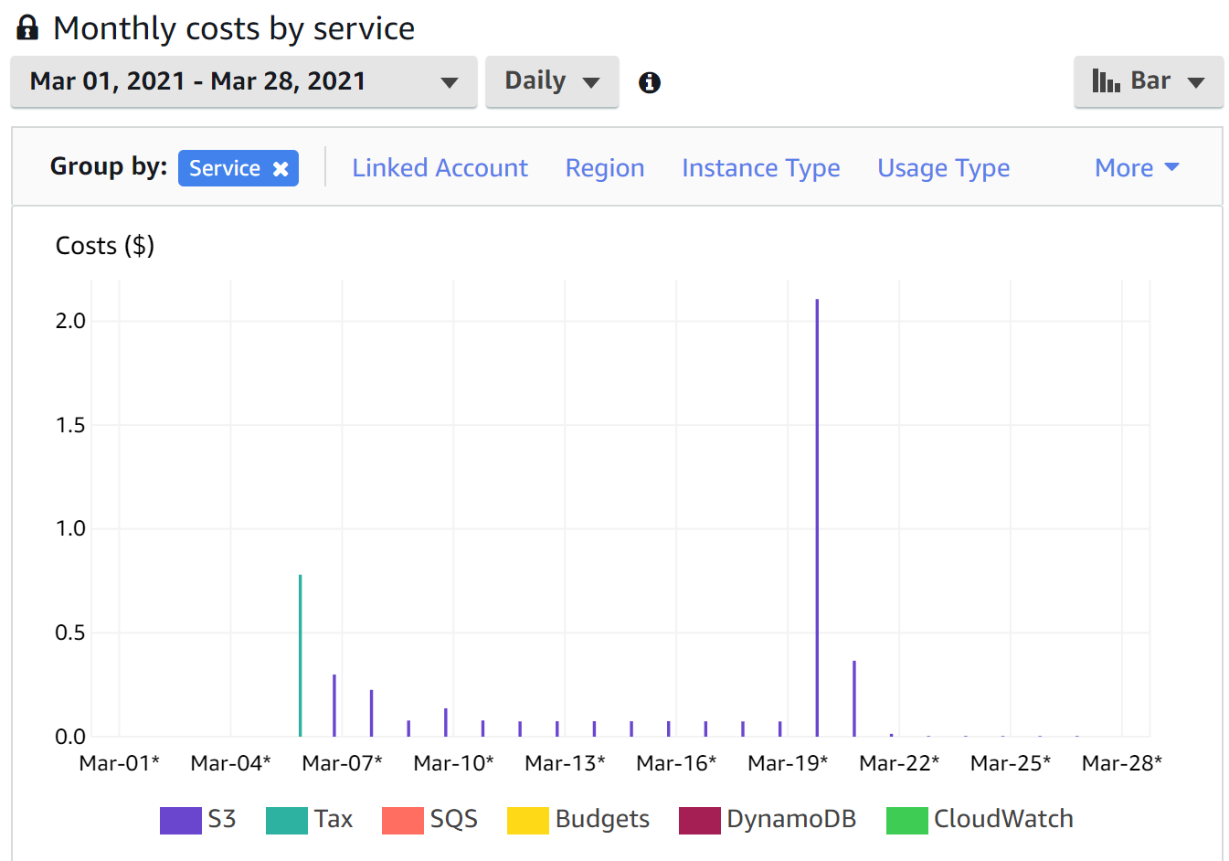This screenshot has height=861, width=1229.
Task: Click the DynamoDB legend label
Action: tap(791, 819)
